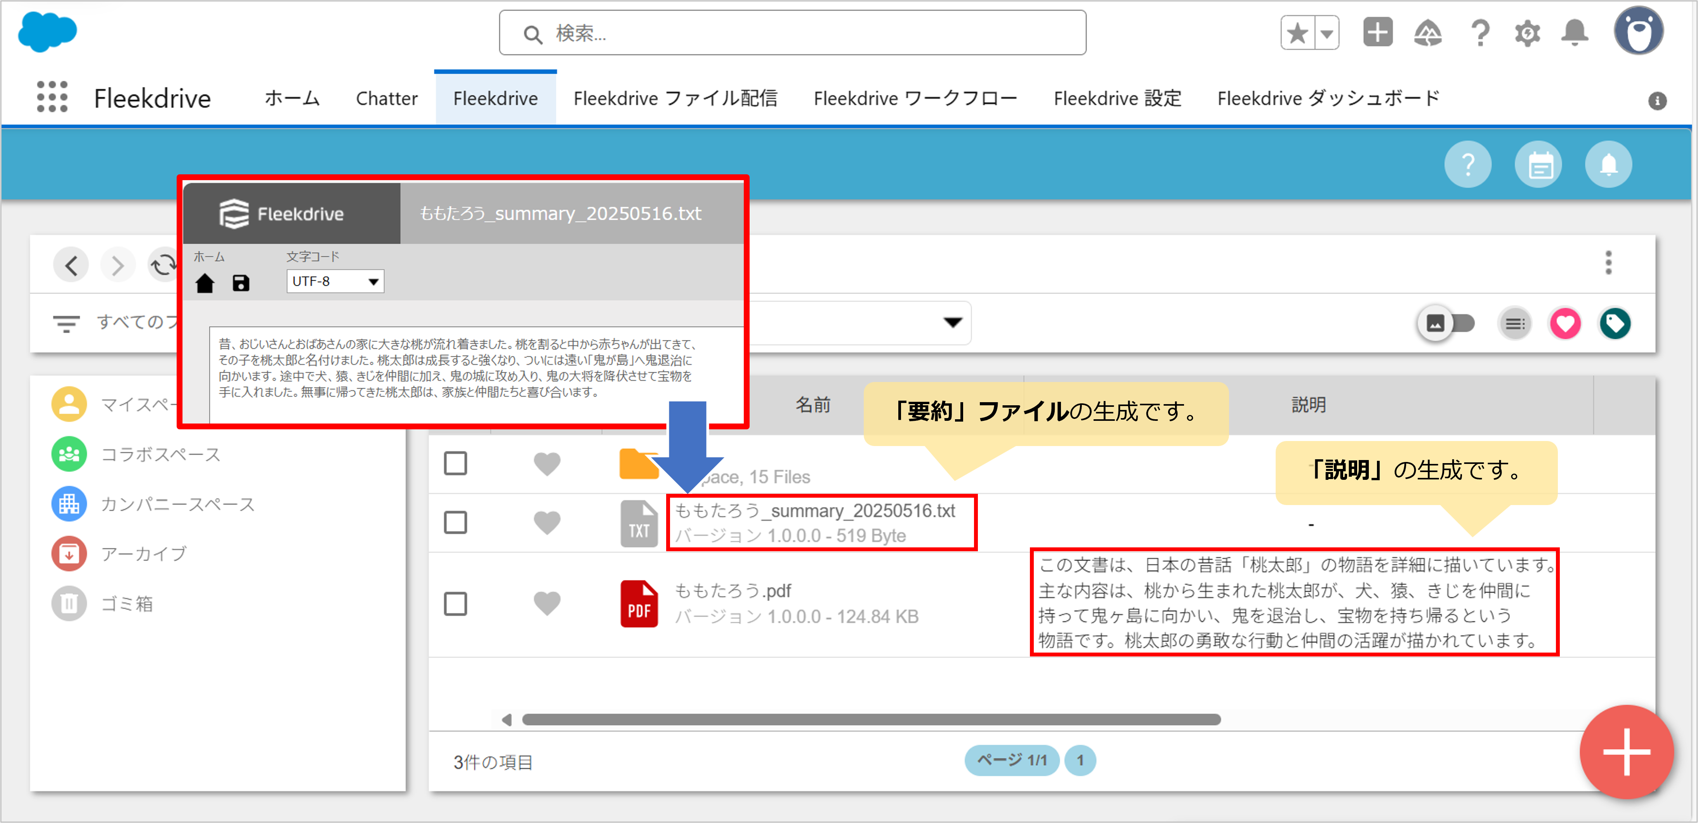The width and height of the screenshot is (1698, 823).
Task: Click the ページ 1/1 pagination badge
Action: point(1011,760)
